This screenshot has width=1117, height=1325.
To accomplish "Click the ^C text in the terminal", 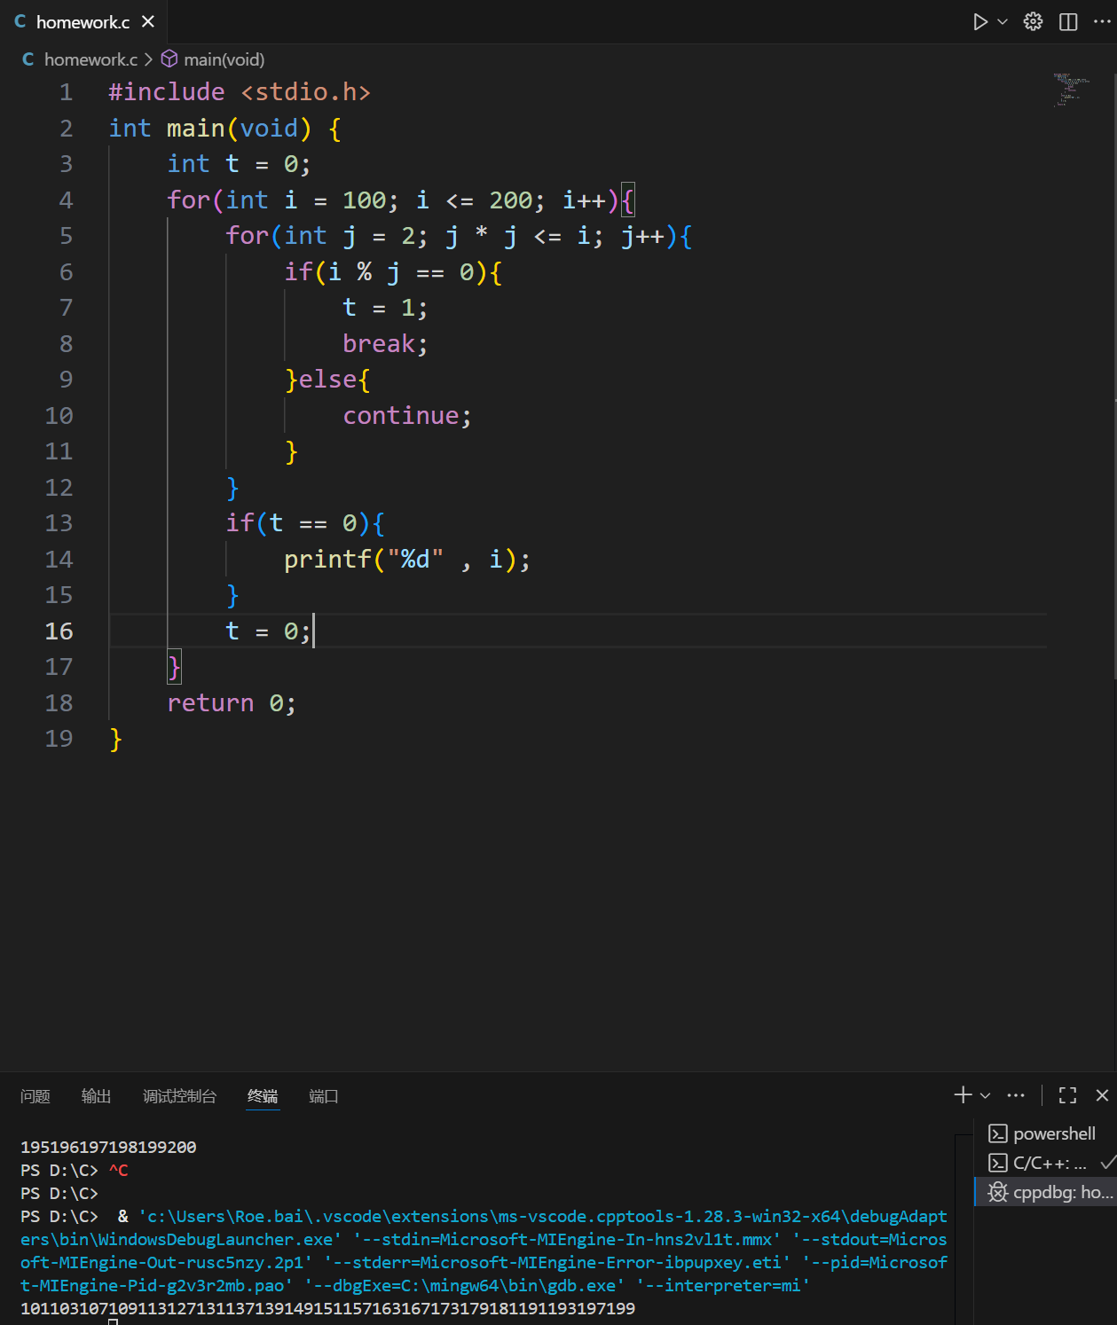I will click(118, 1170).
